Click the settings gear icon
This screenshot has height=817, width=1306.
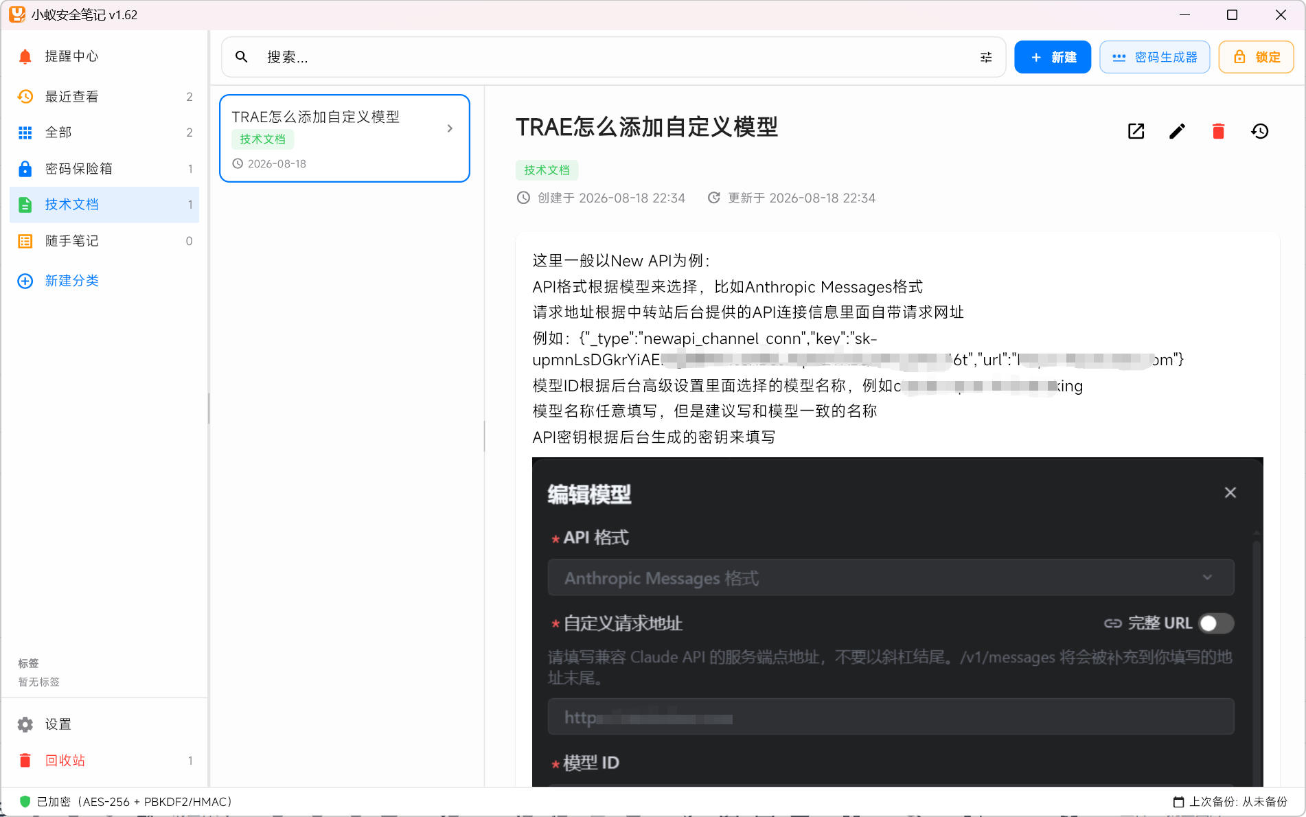pos(25,724)
